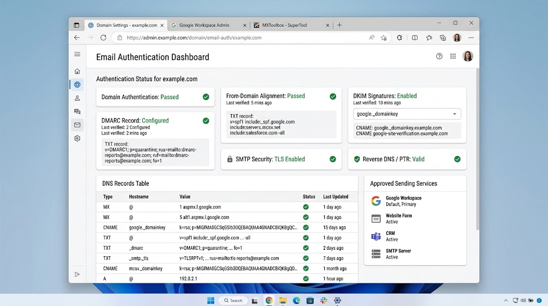548x306 pixels.
Task: Open browser Extensions icon
Action: [x=399, y=37]
